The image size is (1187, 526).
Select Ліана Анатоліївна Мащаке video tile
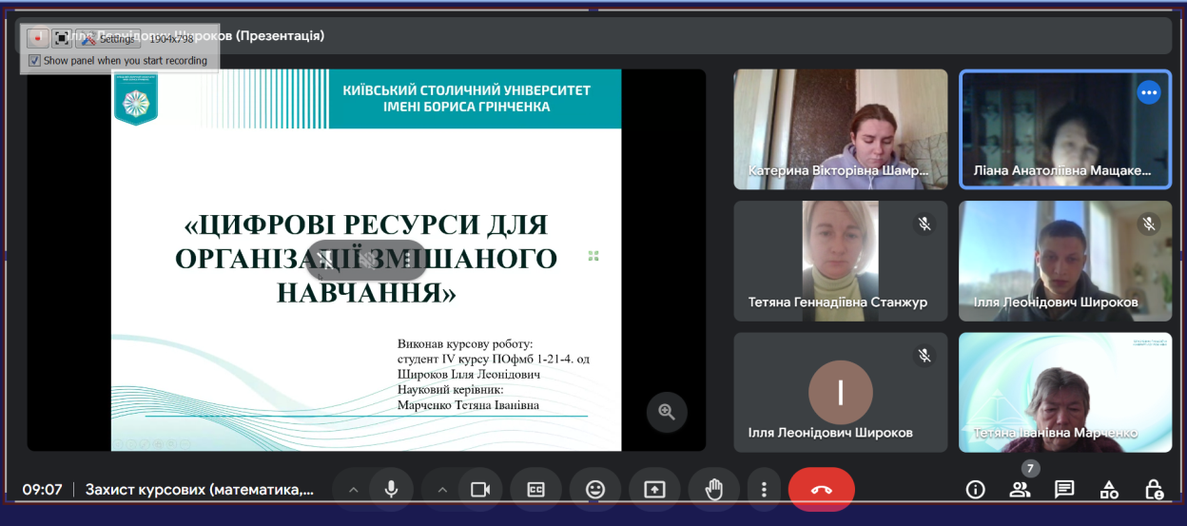1065,129
